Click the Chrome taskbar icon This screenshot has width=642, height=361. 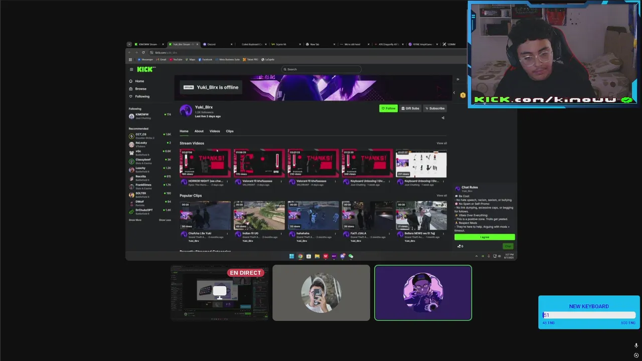point(300,256)
